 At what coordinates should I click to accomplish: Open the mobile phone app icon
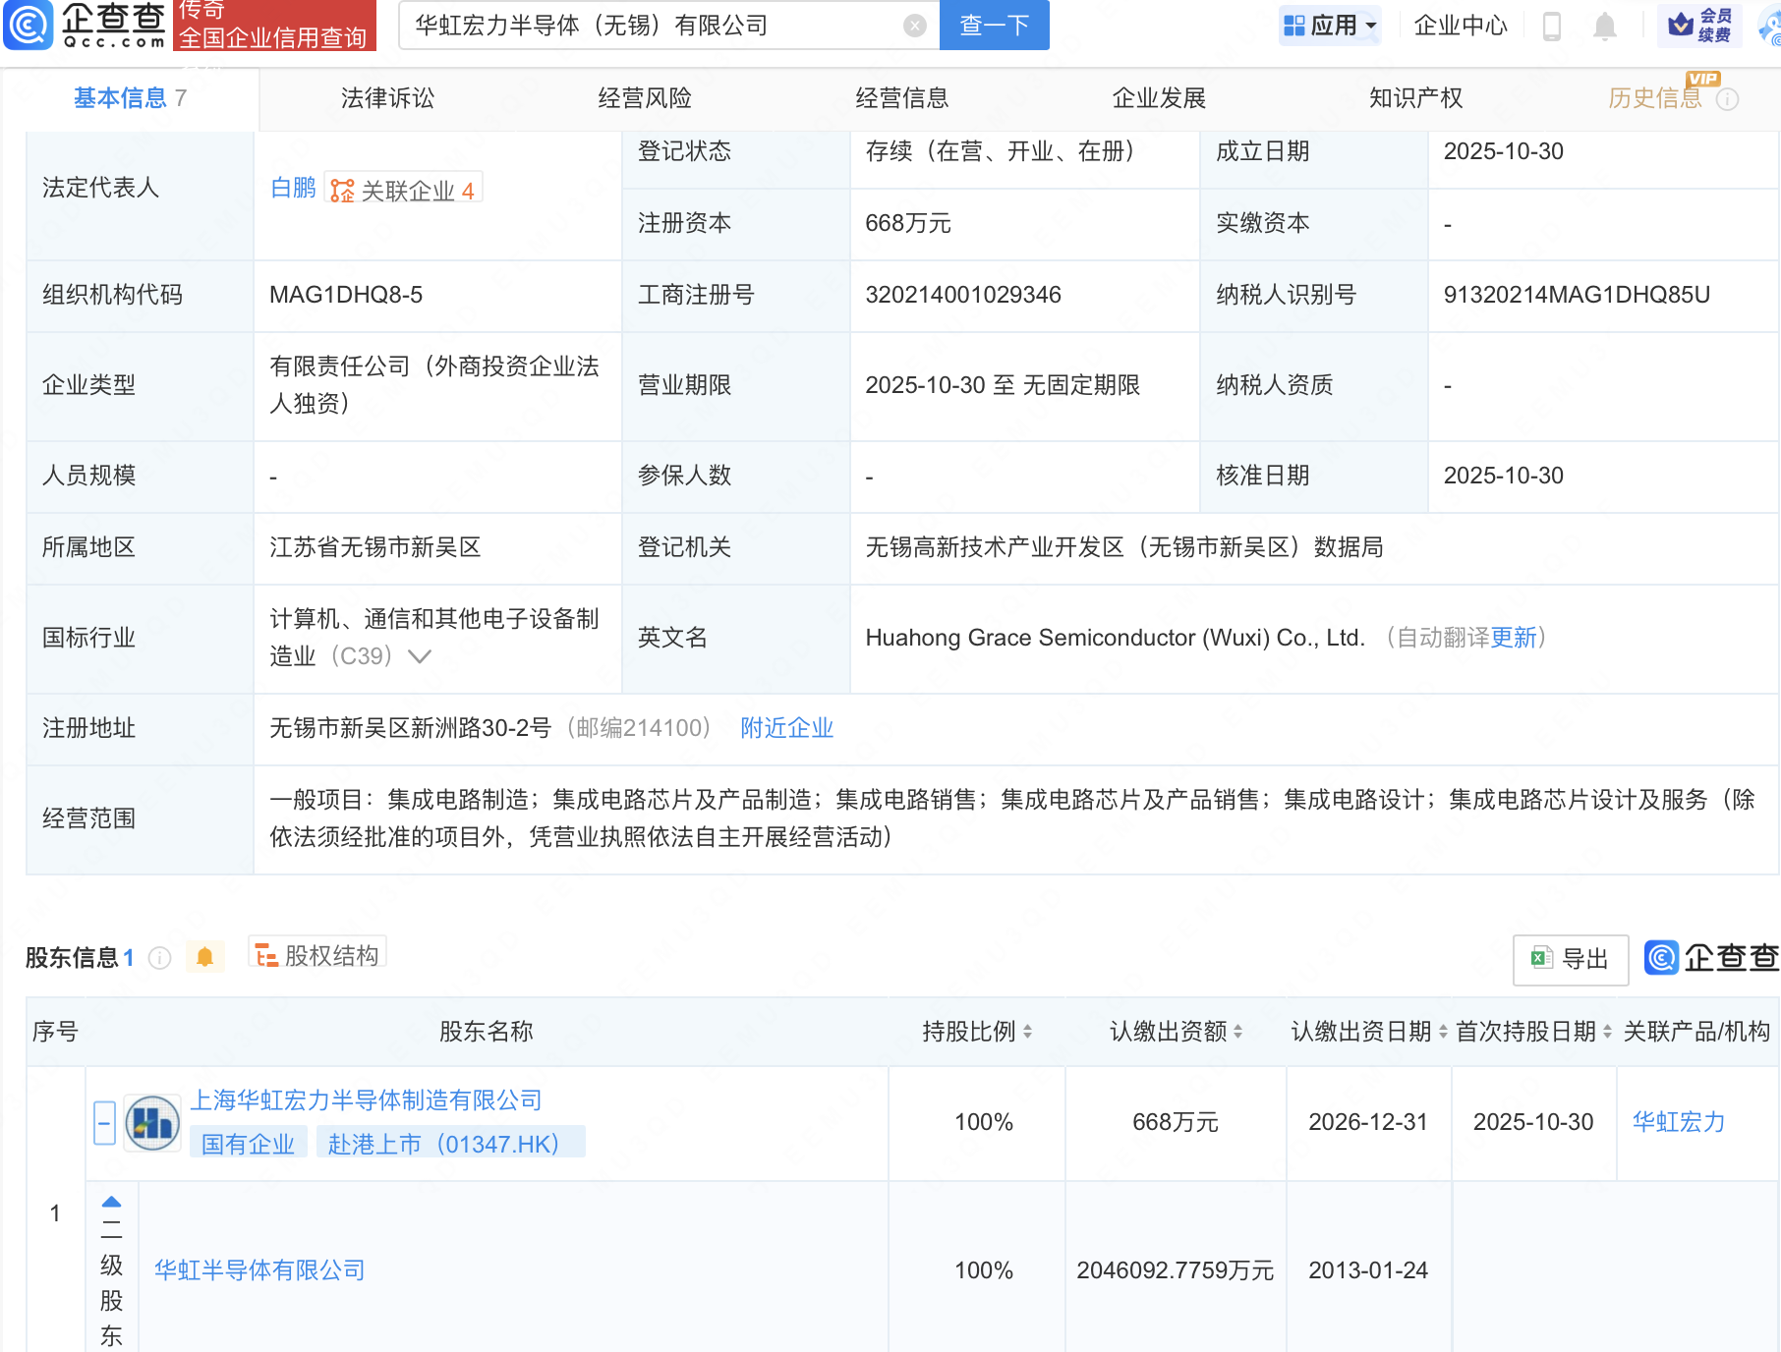click(x=1552, y=26)
